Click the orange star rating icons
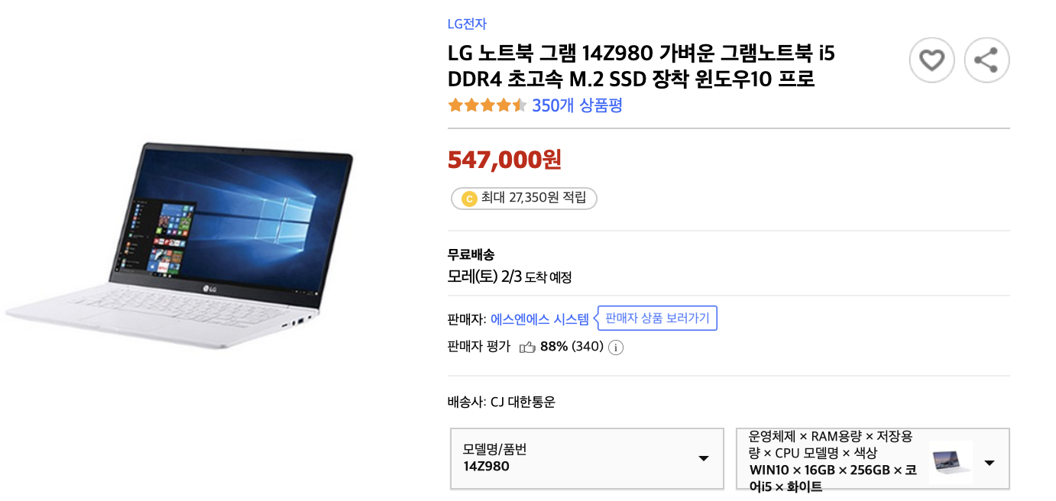Viewport: 1056px width, 501px height. pyautogui.click(x=488, y=105)
